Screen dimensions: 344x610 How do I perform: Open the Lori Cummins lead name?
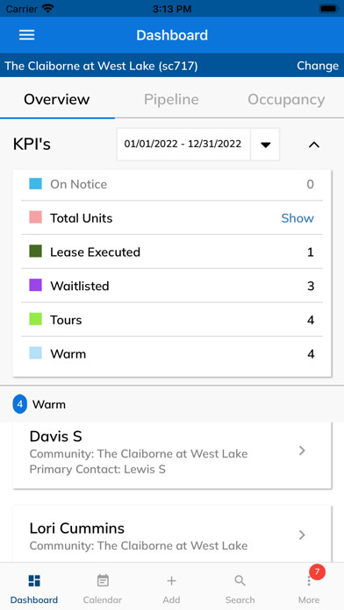pyautogui.click(x=77, y=528)
